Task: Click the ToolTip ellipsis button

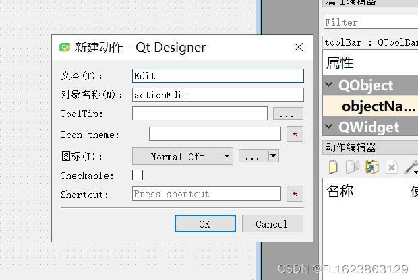Action: click(x=288, y=114)
